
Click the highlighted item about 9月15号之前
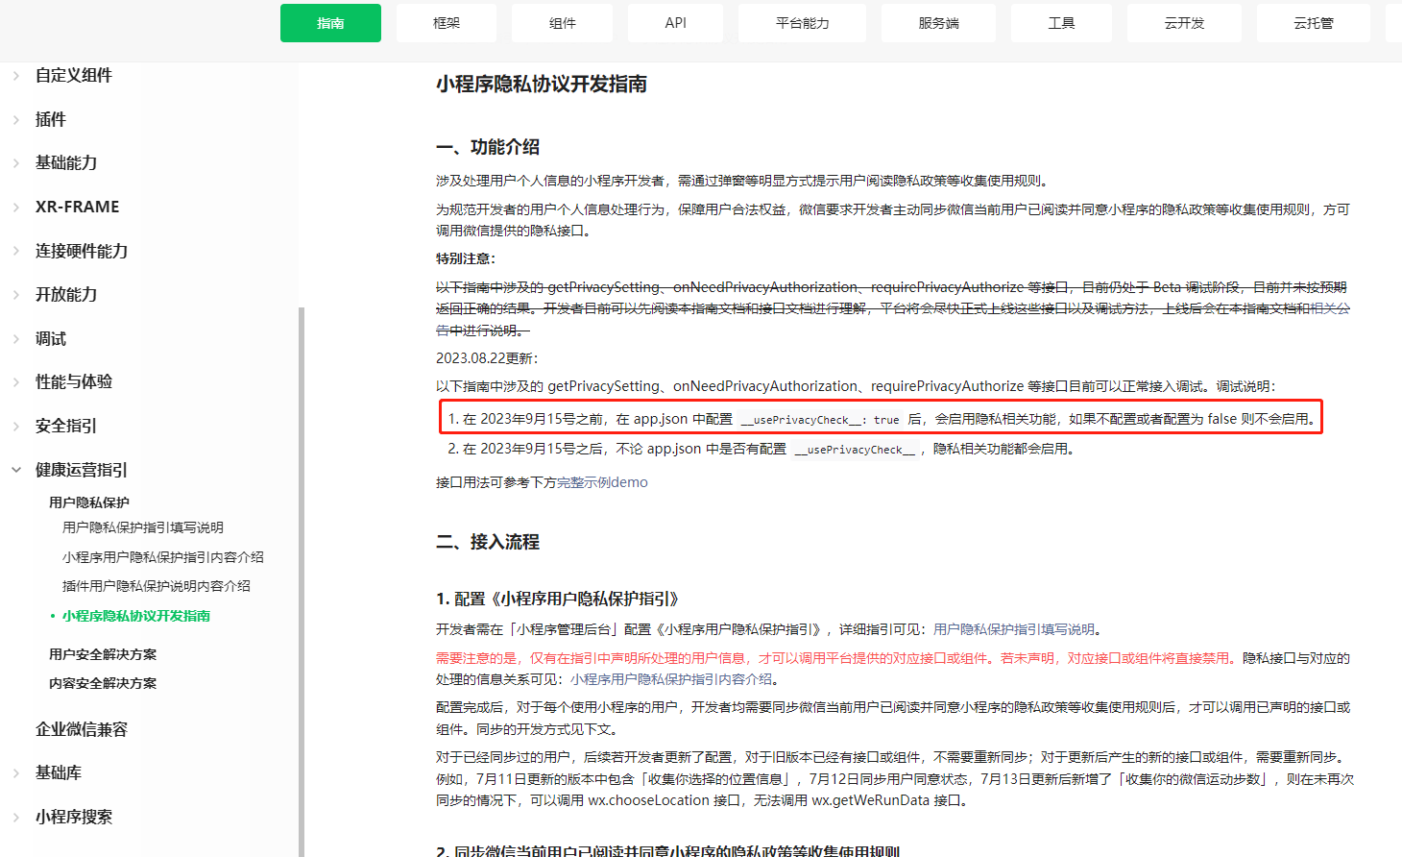(x=882, y=419)
